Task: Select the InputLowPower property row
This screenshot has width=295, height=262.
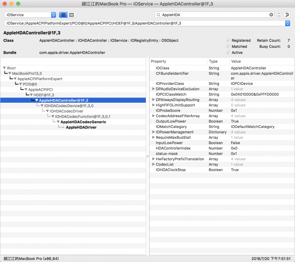Action: [x=222, y=143]
